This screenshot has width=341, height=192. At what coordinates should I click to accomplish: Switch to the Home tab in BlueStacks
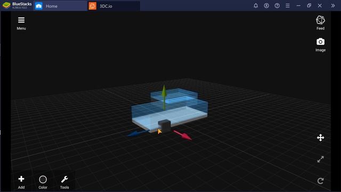(x=60, y=6)
